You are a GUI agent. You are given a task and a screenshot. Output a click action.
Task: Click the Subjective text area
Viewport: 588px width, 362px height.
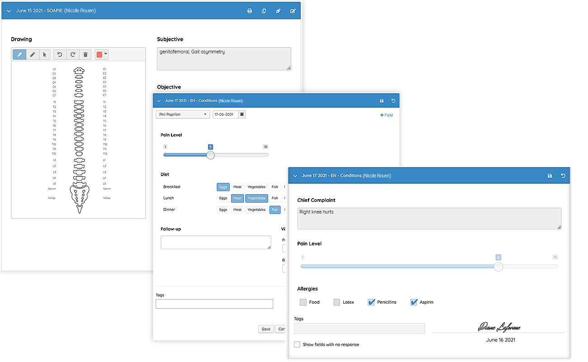[224, 59]
